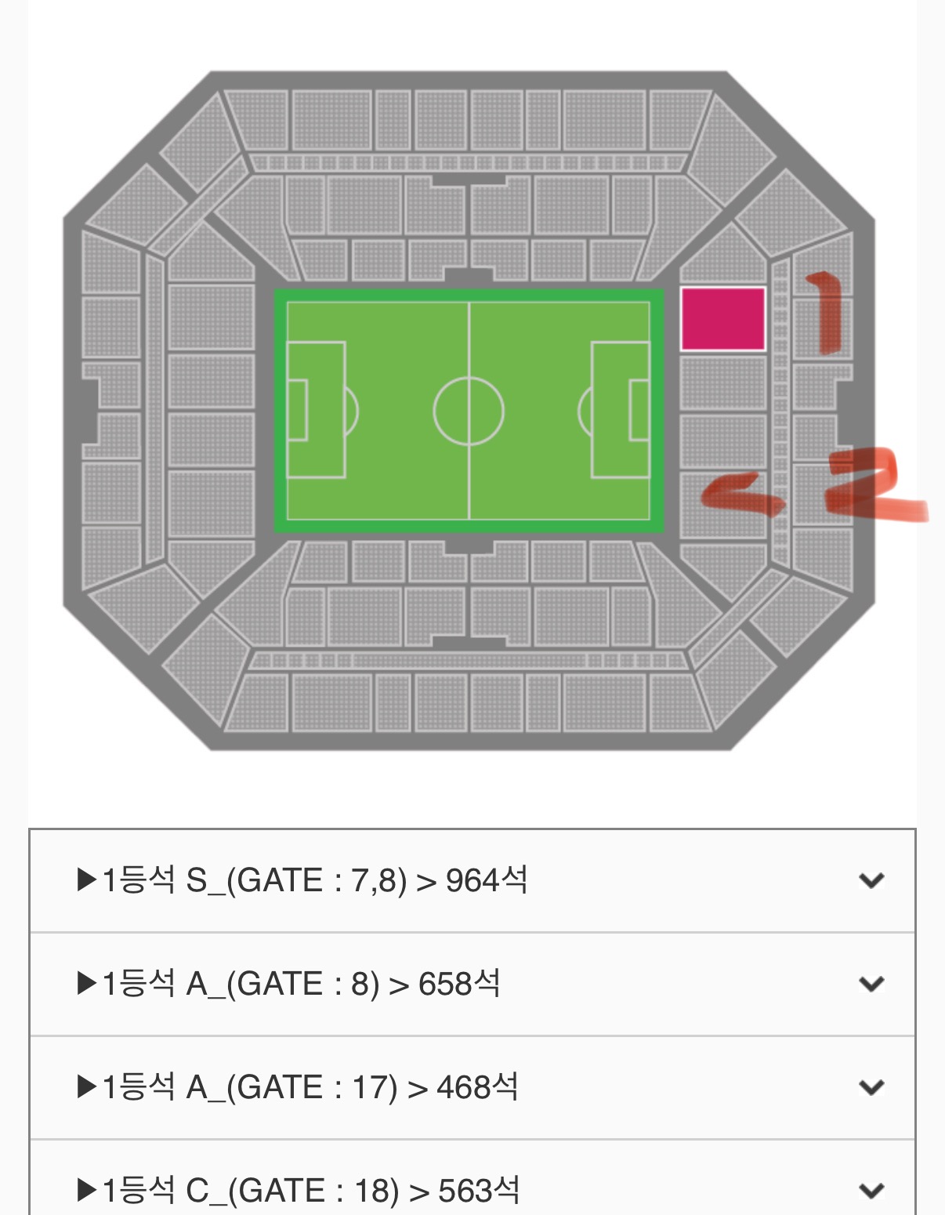The height and width of the screenshot is (1215, 945).
Task: Select the pink highlighted seat section
Action: tap(722, 318)
